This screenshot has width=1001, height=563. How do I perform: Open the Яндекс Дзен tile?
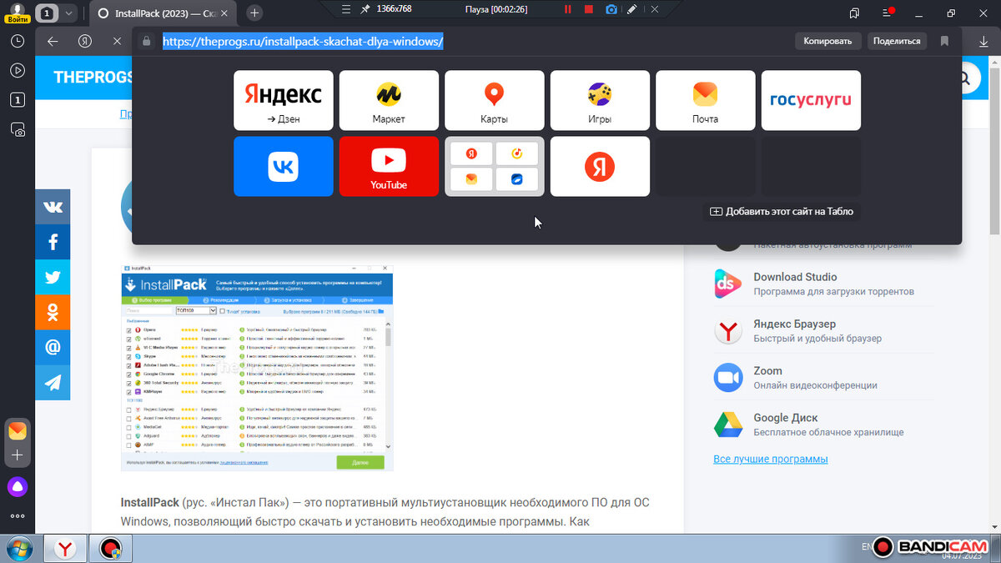[x=284, y=100]
